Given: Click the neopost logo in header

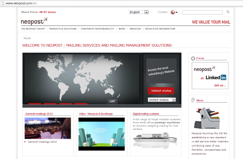Looking at the screenshot, I should coord(34,21).
